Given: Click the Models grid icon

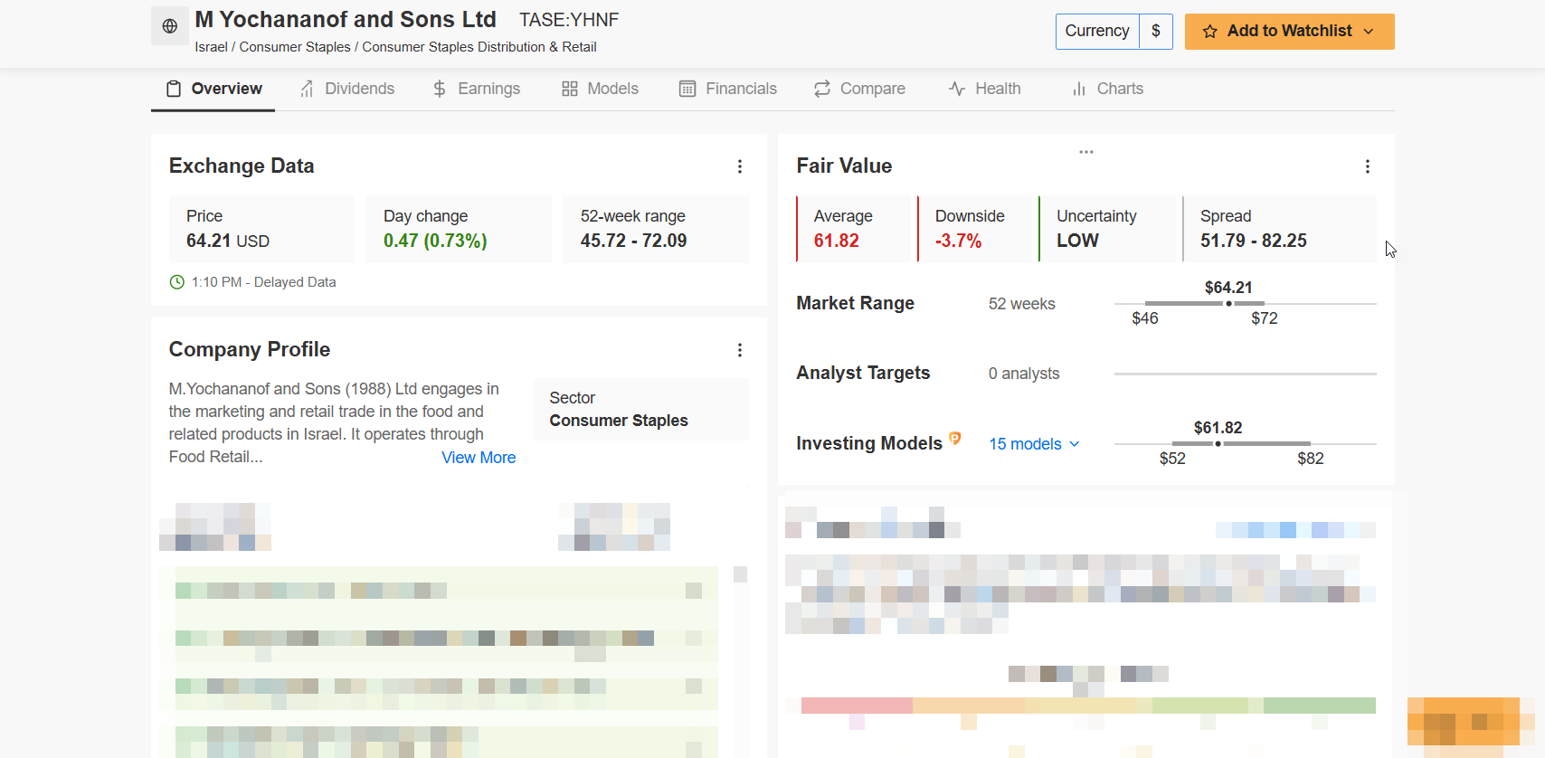Looking at the screenshot, I should click(x=570, y=89).
